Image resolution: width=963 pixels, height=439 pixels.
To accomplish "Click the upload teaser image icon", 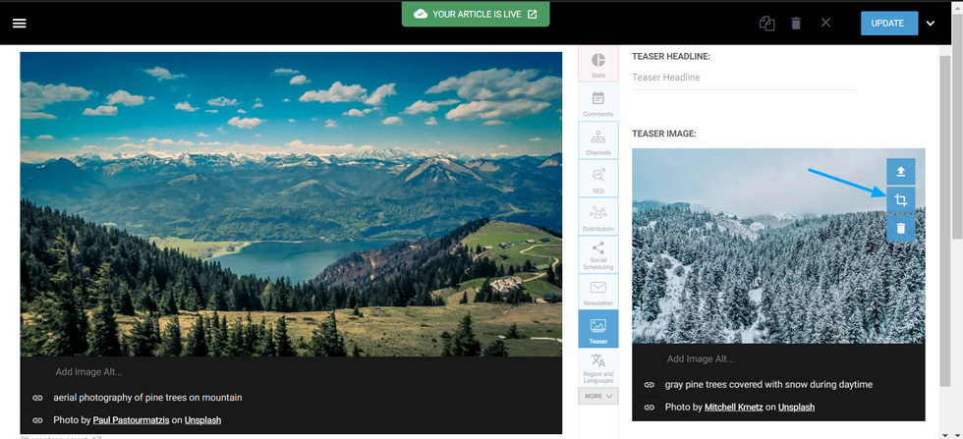I will click(900, 172).
